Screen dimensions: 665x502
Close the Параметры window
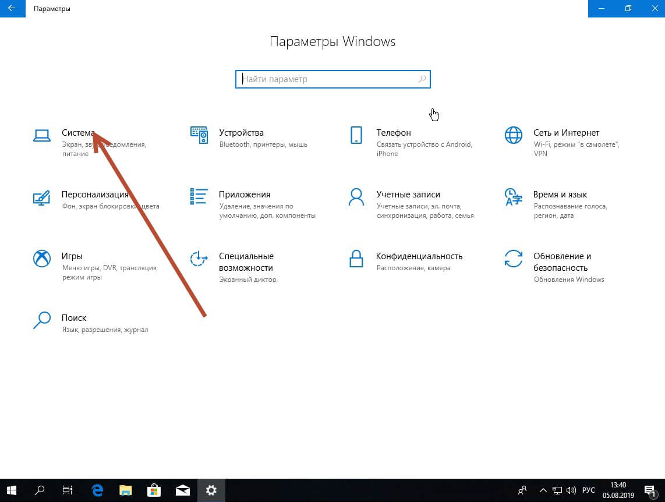point(655,9)
